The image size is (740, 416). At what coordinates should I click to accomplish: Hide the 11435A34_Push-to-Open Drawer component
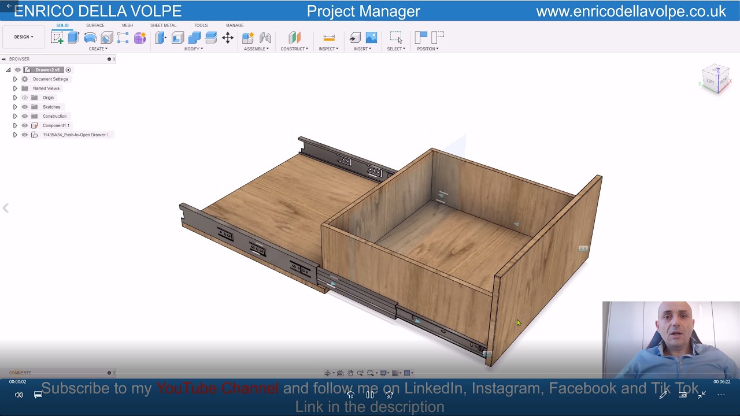point(25,135)
